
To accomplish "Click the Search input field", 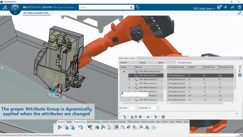I will point(105,7).
